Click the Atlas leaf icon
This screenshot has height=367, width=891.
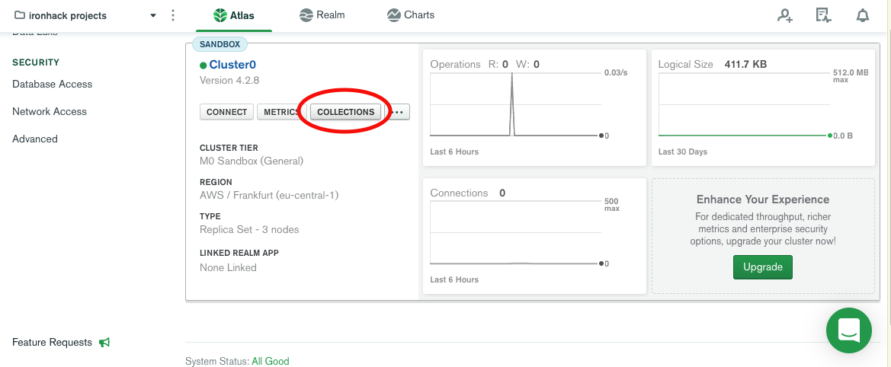tap(220, 15)
